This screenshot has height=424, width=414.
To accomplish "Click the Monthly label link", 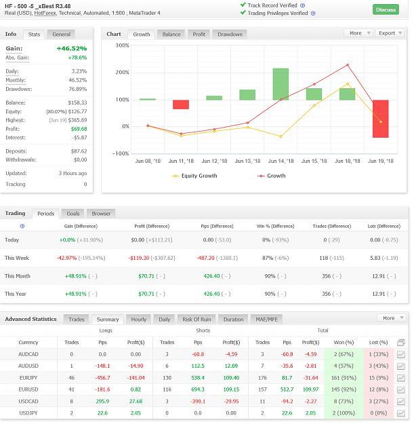I will [16, 80].
